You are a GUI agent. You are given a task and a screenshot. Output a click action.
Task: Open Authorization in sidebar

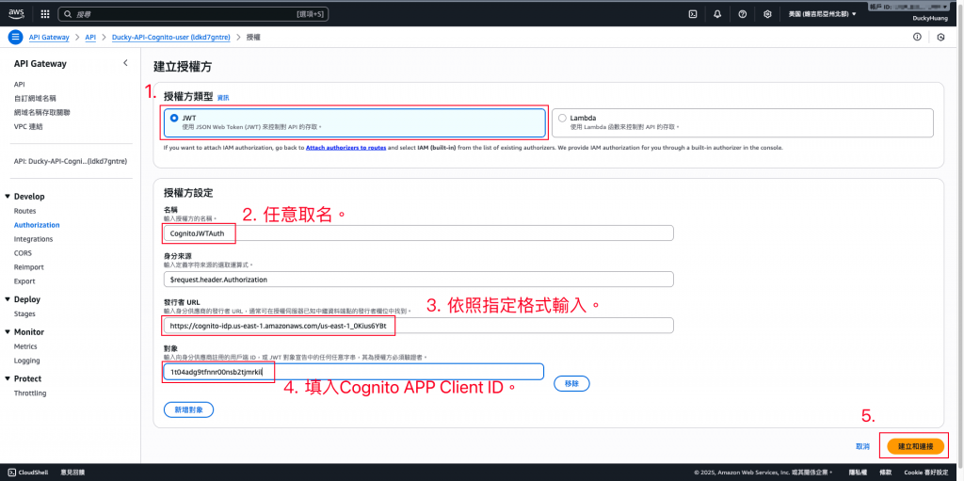37,225
